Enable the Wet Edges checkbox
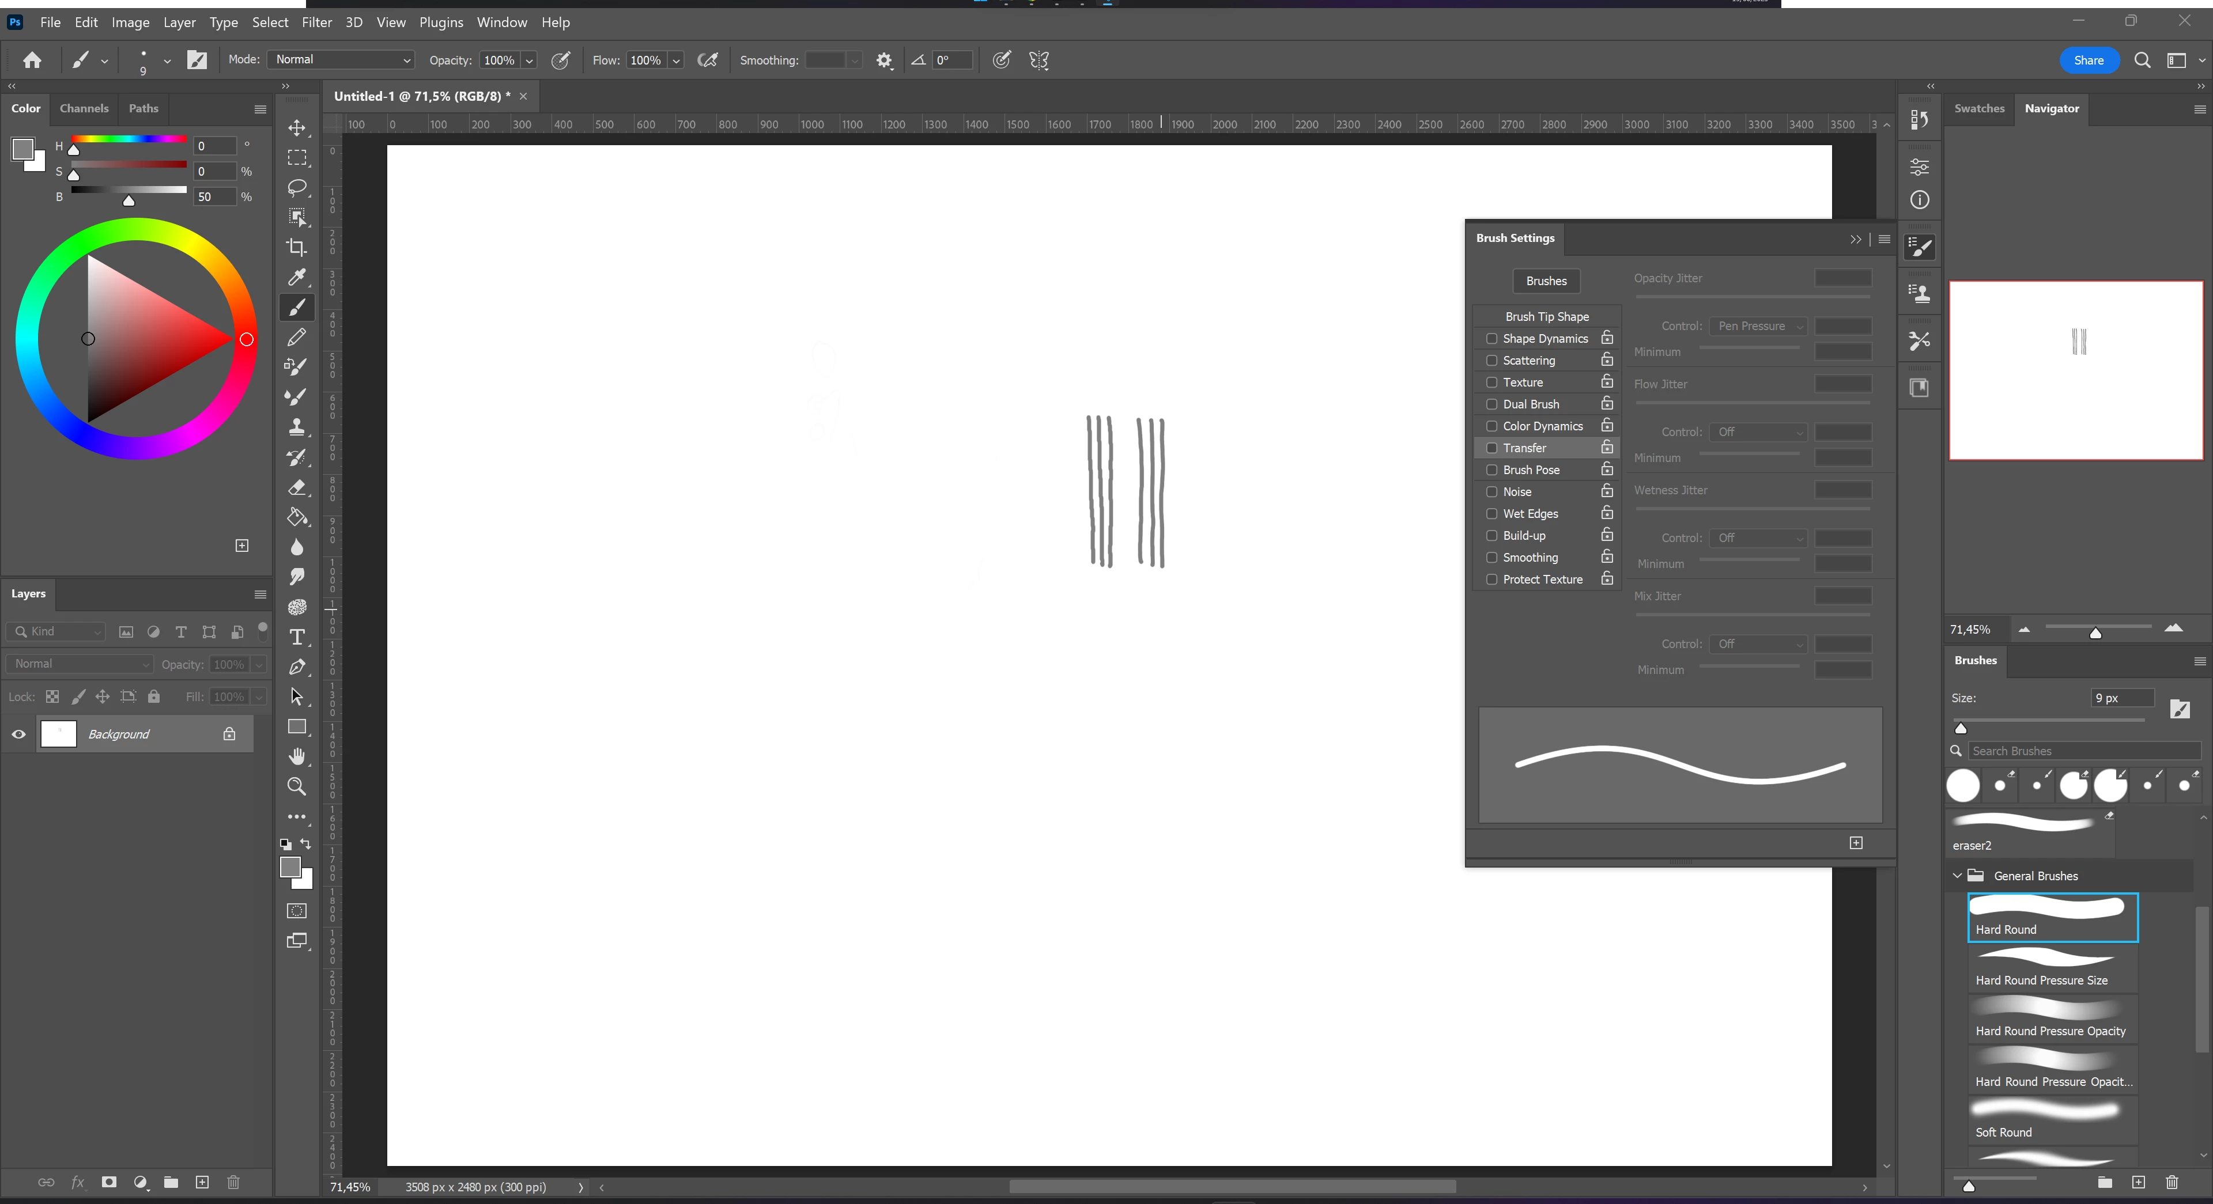Image resolution: width=2213 pixels, height=1204 pixels. point(1491,513)
